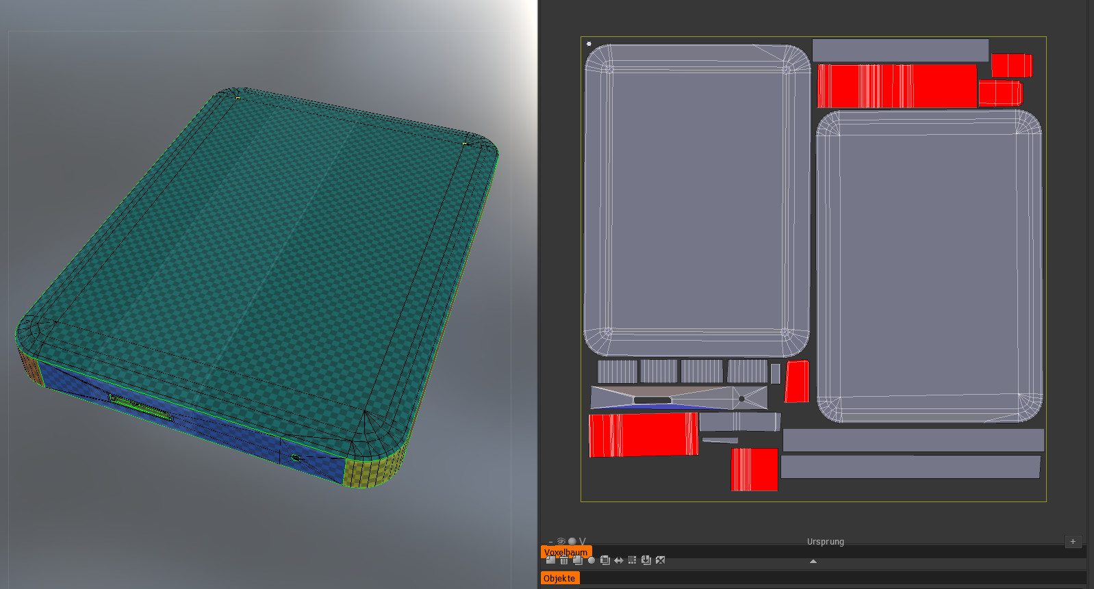This screenshot has width=1094, height=589.
Task: Toggle ghost sphere icon on Ursprung layer
Action: (x=572, y=542)
